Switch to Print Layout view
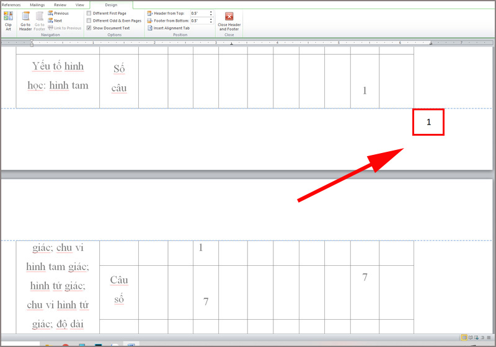The width and height of the screenshot is (496, 347). pos(464,338)
